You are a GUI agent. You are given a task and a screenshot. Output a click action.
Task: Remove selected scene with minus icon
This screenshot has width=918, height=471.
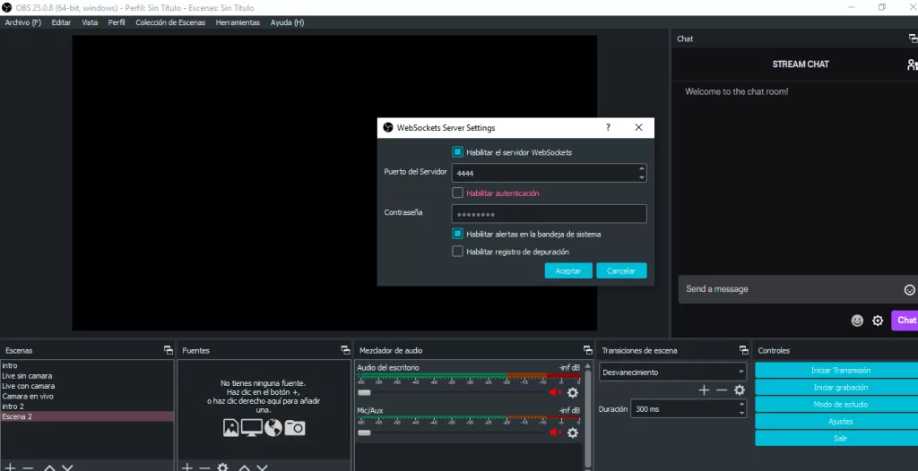coord(28,467)
